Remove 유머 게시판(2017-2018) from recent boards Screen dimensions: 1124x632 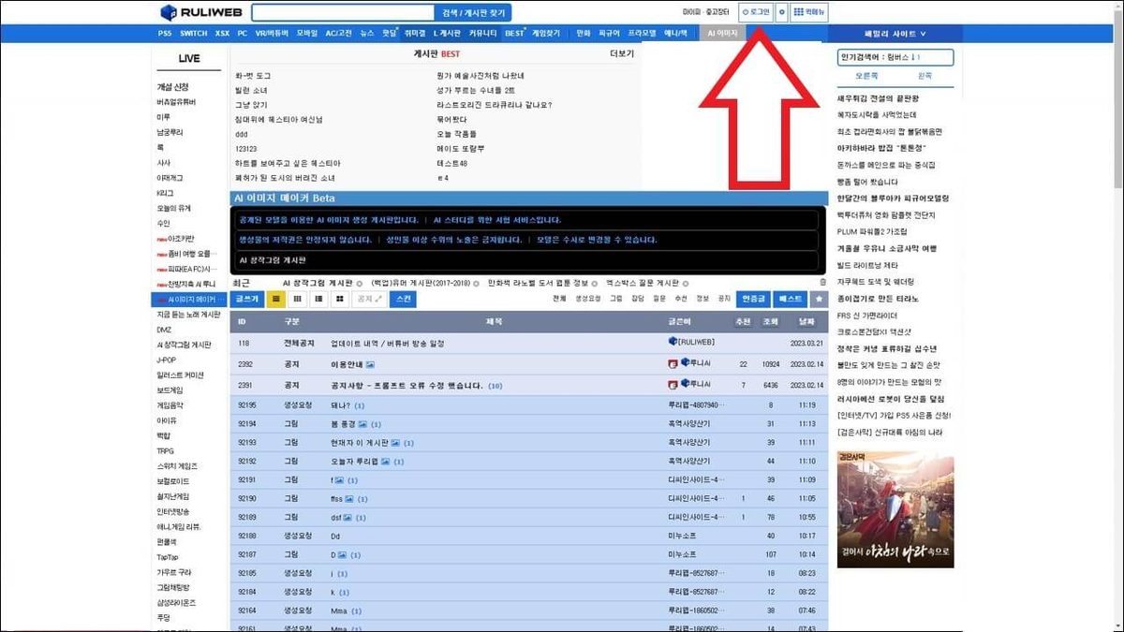click(477, 282)
